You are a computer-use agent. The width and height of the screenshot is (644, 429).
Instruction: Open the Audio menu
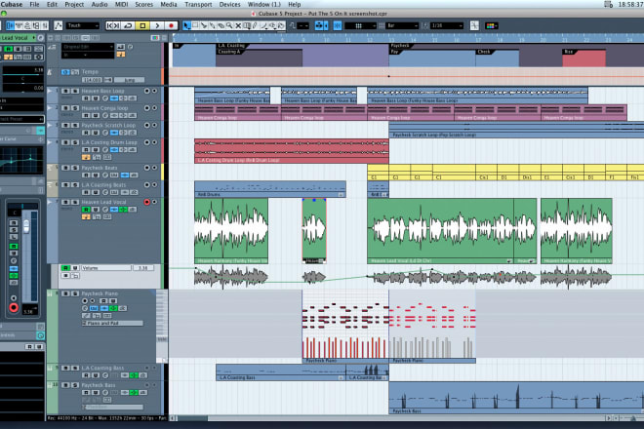point(99,4)
